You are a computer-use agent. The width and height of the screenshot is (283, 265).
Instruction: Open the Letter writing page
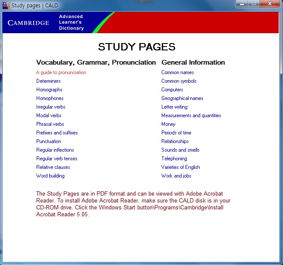pyautogui.click(x=174, y=107)
